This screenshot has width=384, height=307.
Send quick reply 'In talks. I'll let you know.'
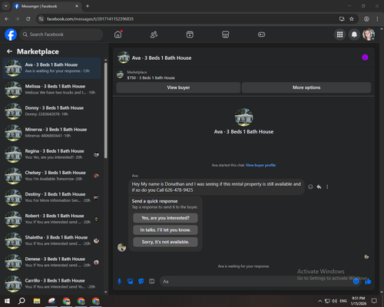coord(165,230)
